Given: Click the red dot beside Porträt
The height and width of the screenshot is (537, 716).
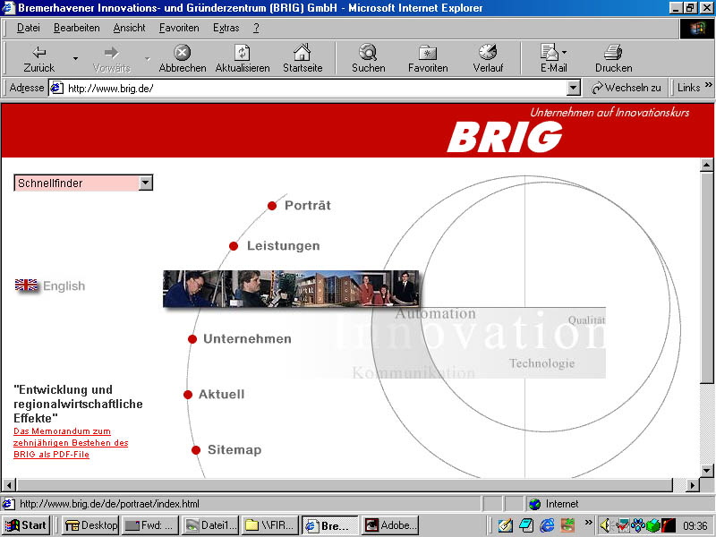Looking at the screenshot, I should (x=272, y=206).
